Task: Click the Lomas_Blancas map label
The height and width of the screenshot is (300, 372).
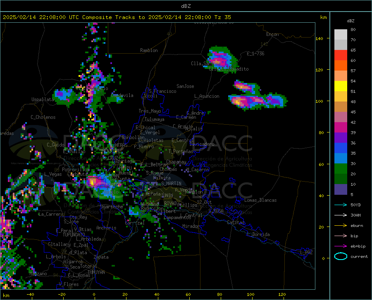Action: pyautogui.click(x=260, y=200)
